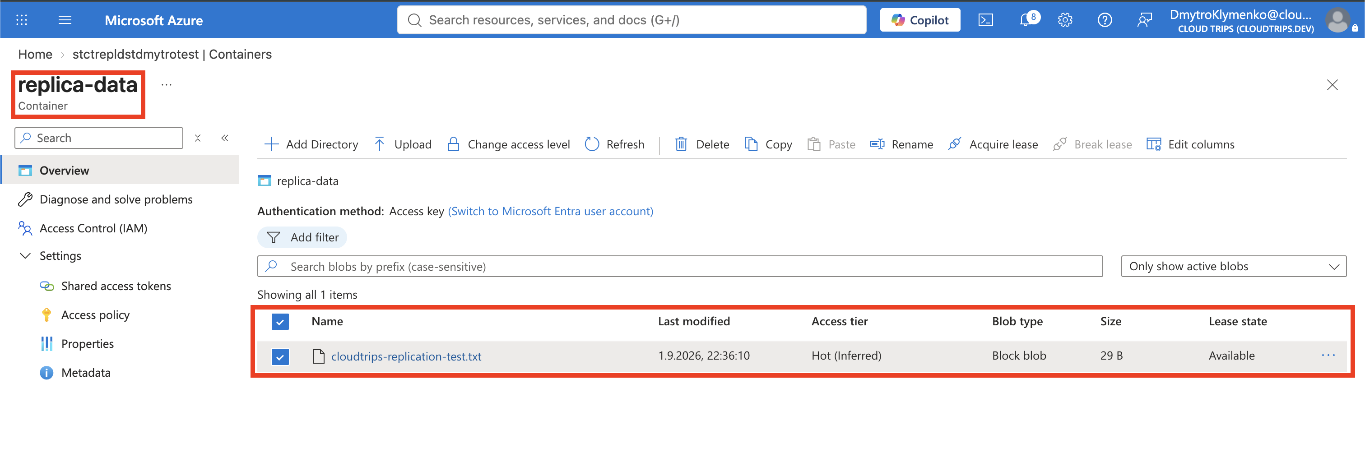Copy the selected blob

[x=768, y=144]
